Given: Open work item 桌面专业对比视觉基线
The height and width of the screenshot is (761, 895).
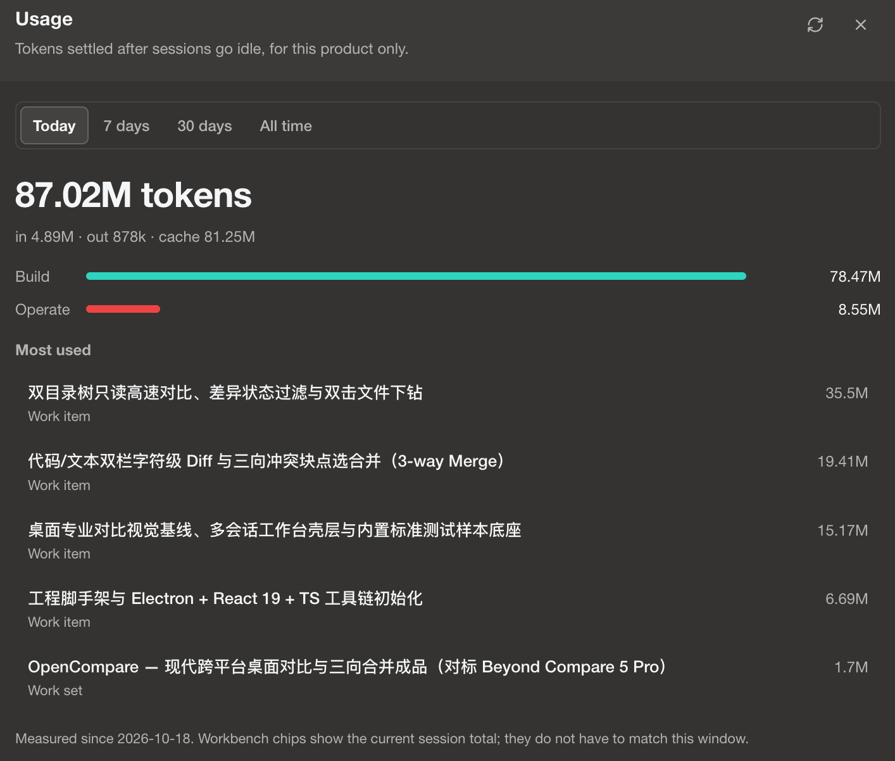Looking at the screenshot, I should tap(447, 541).
